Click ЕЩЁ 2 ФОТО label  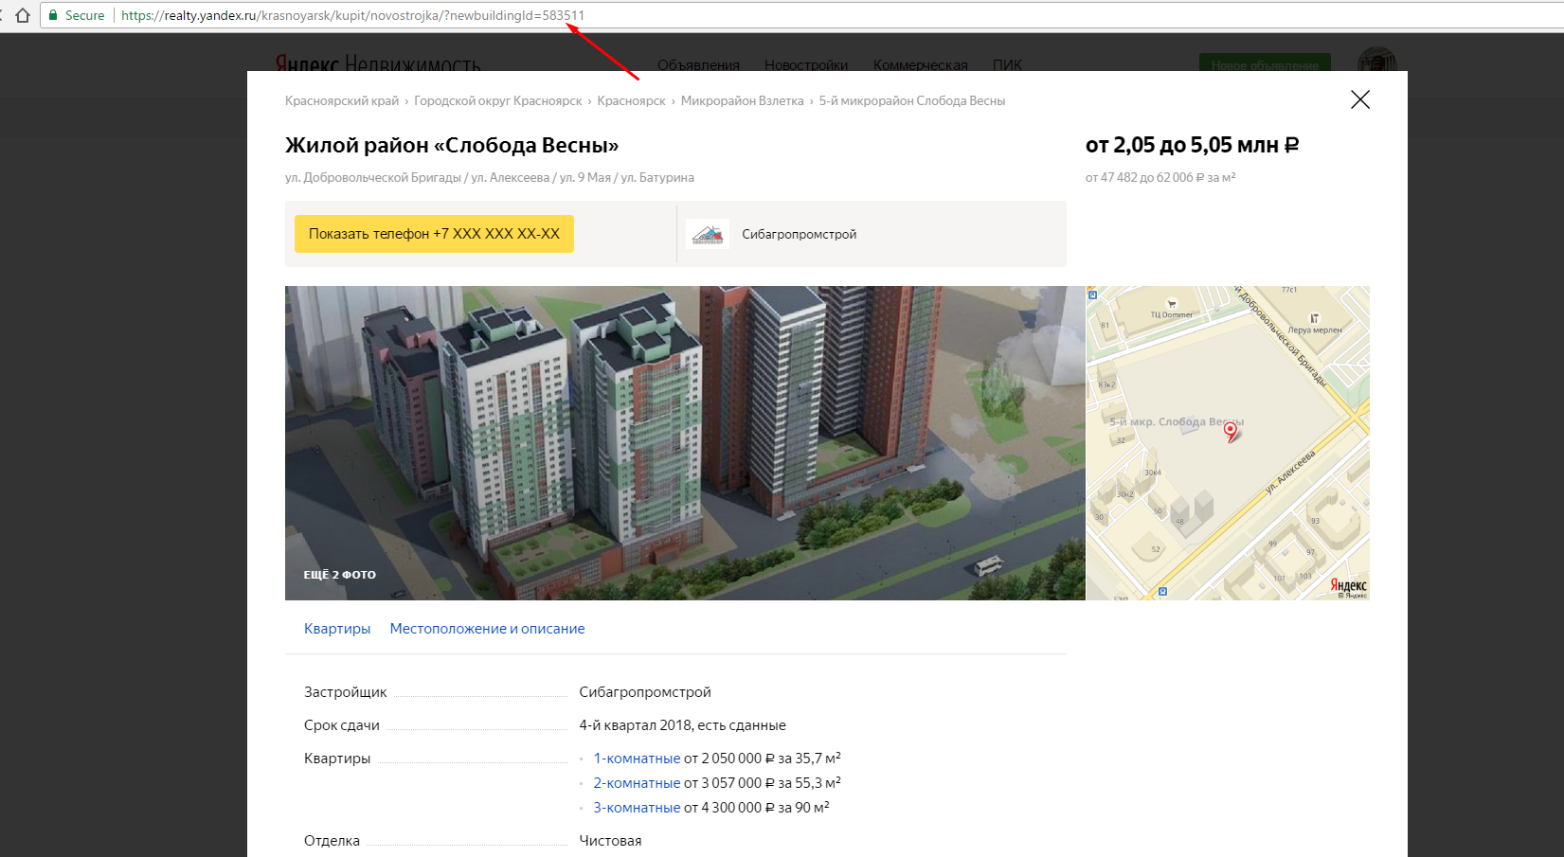[339, 575]
